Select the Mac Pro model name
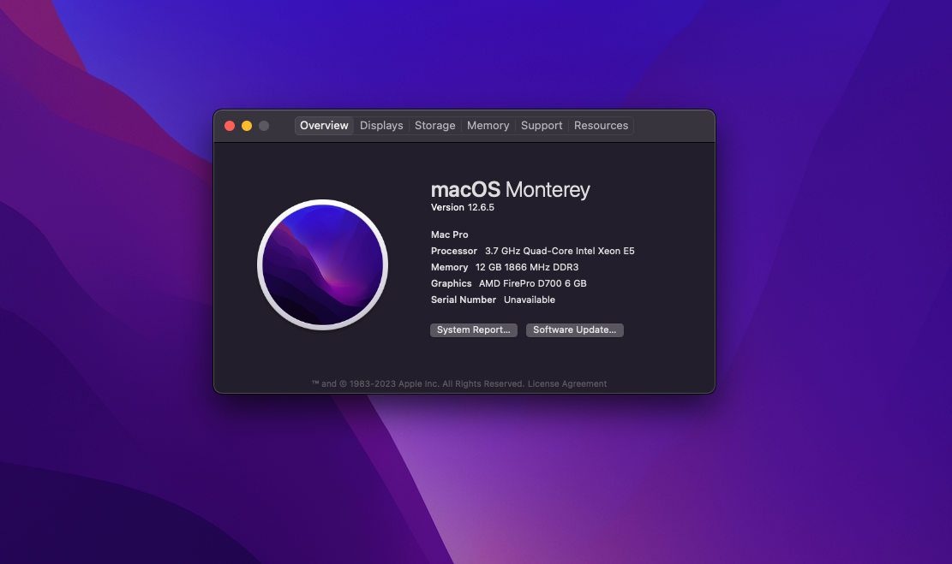The image size is (952, 564). [449, 235]
